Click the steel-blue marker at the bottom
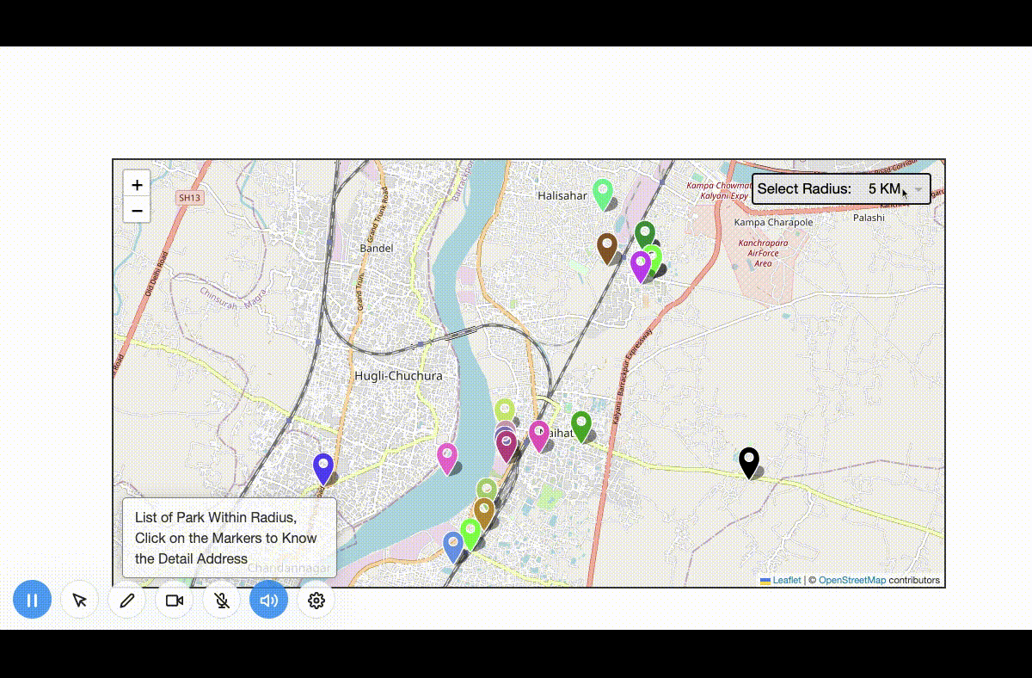The width and height of the screenshot is (1032, 678). point(453,547)
